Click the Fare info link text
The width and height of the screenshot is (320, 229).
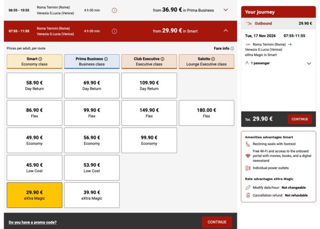coord(221,48)
